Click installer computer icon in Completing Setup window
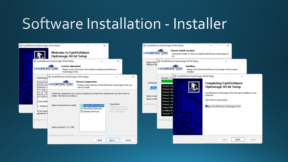This screenshot has width=288, height=162. 194,87
